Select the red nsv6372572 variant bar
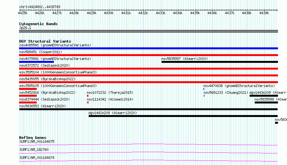 [x=148, y=69]
